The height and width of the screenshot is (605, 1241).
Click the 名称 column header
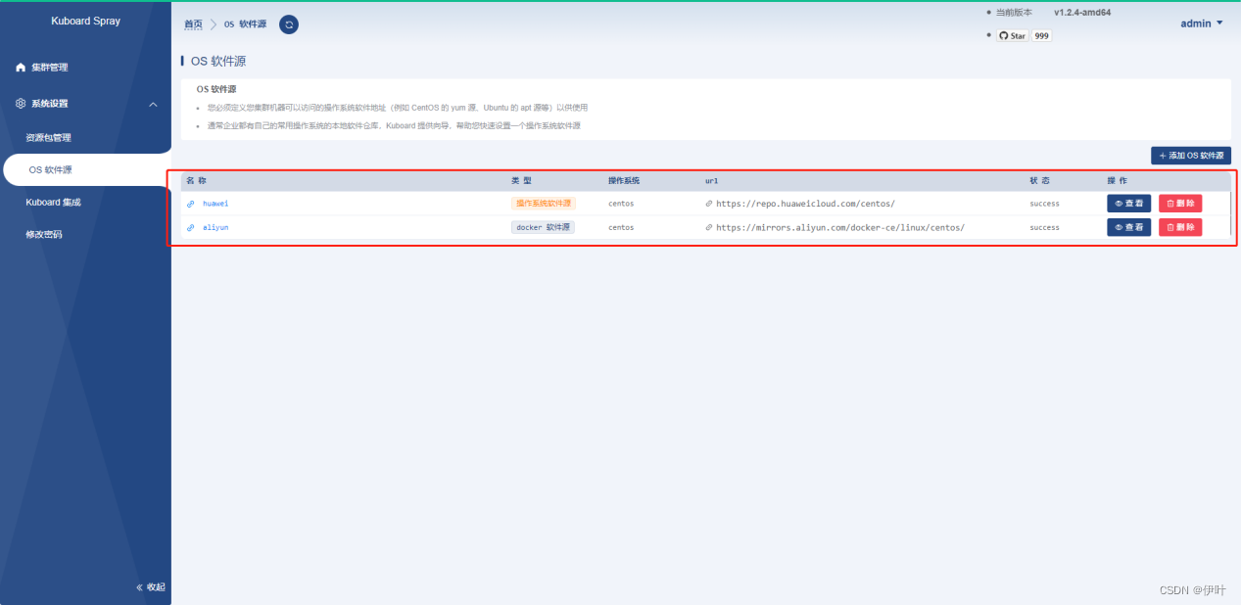click(196, 181)
